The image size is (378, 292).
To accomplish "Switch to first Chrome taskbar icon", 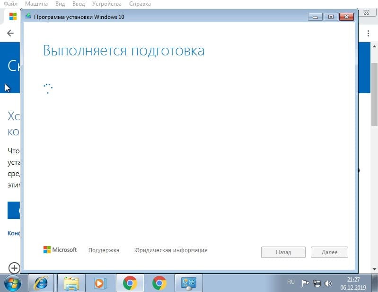I will 130,283.
